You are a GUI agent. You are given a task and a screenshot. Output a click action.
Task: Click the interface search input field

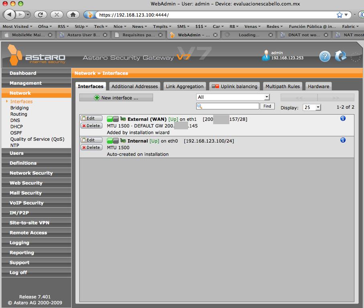(228, 106)
